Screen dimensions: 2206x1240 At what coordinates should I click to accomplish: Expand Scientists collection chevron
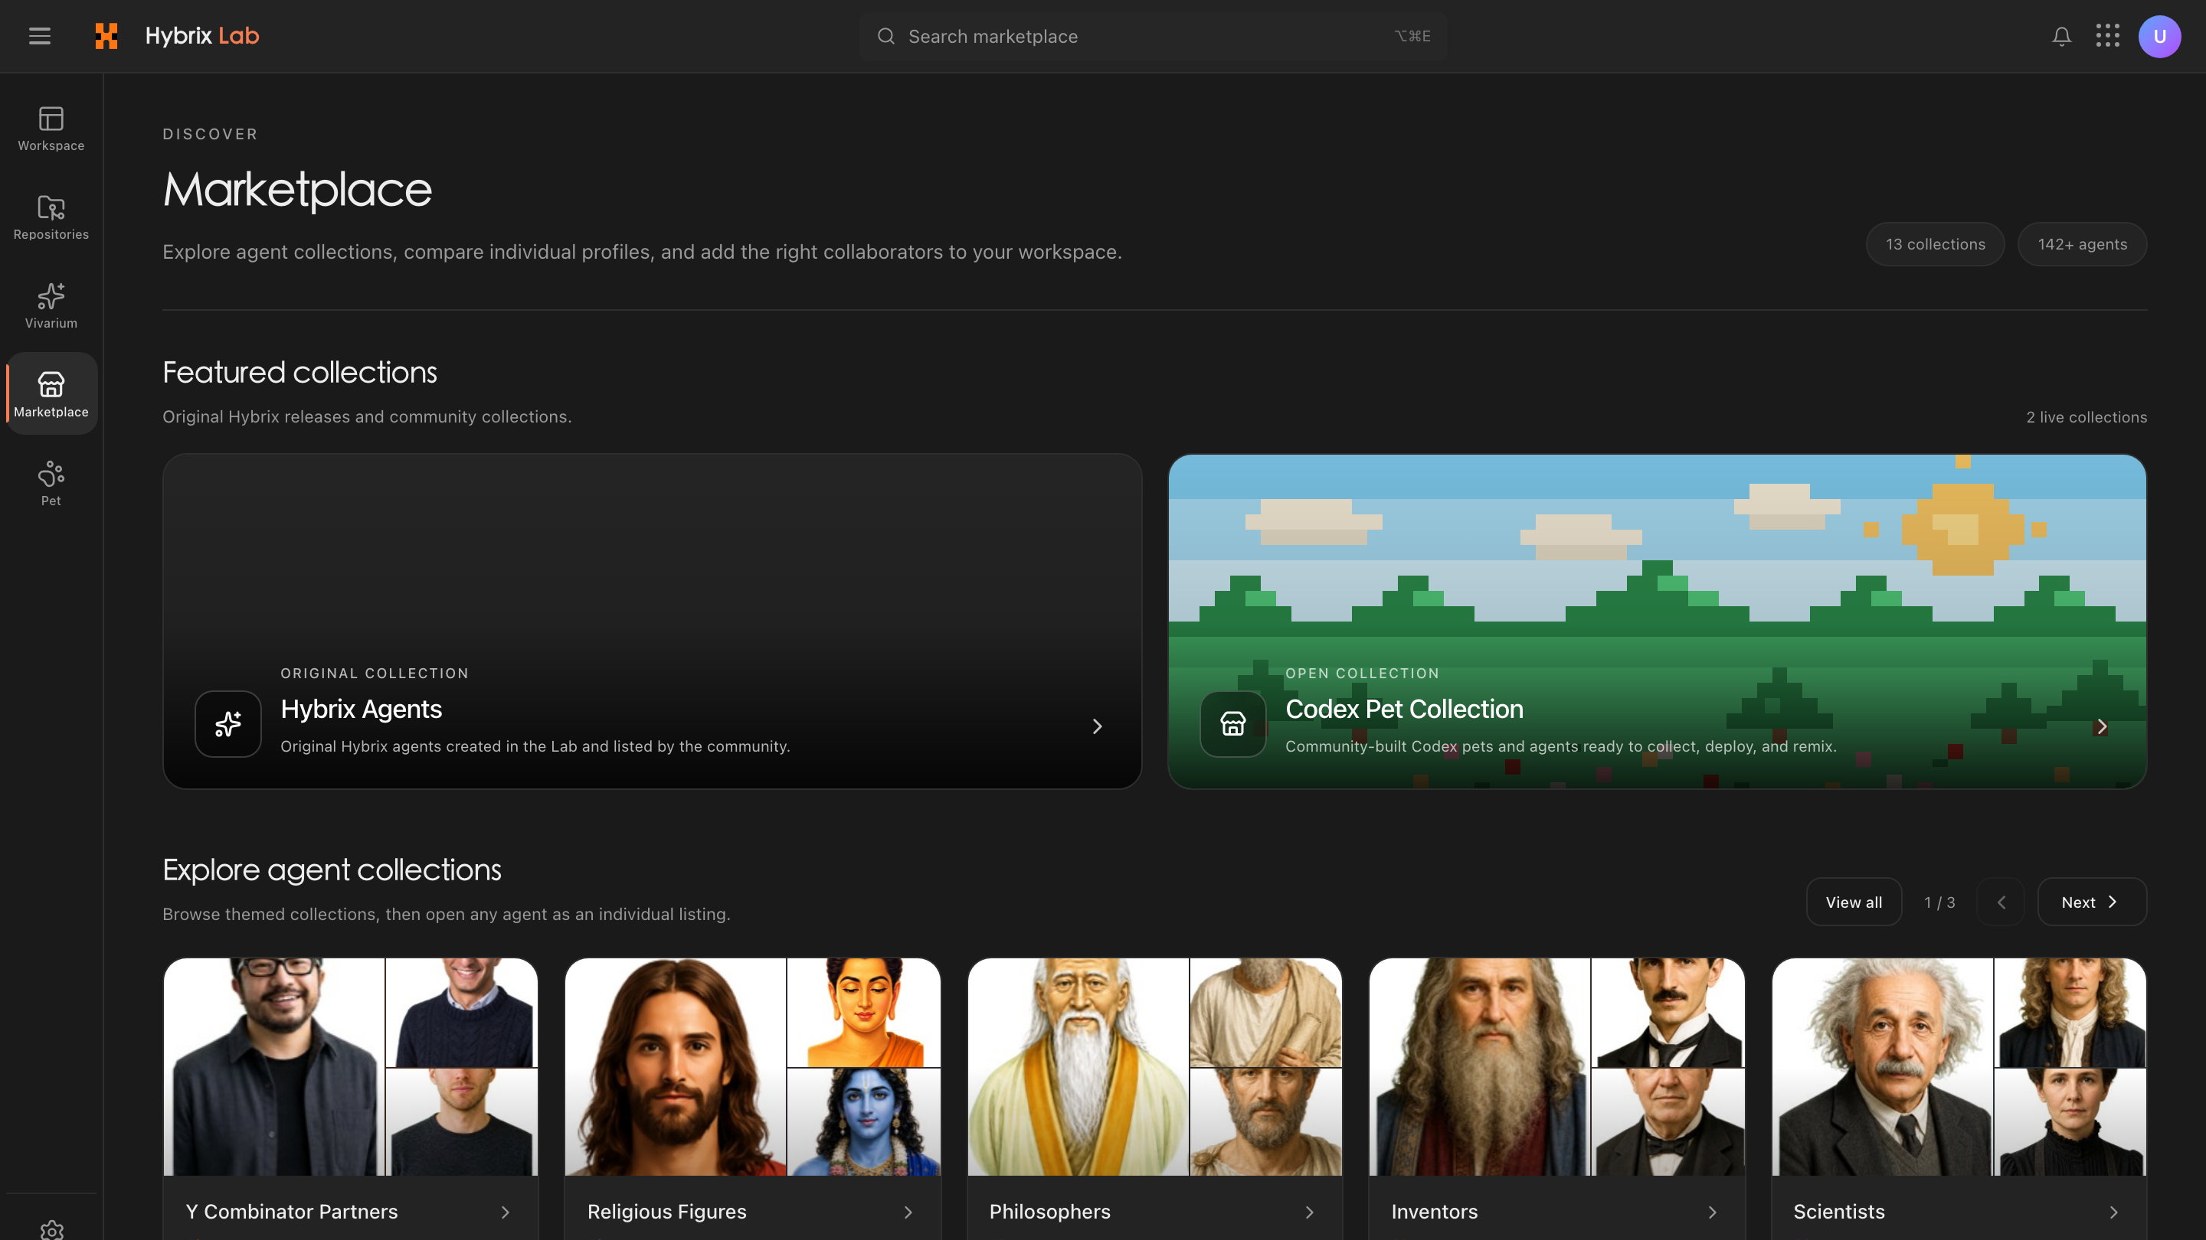pos(2113,1212)
